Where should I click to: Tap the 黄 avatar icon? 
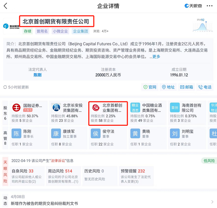pyautogui.click(x=135, y=134)
